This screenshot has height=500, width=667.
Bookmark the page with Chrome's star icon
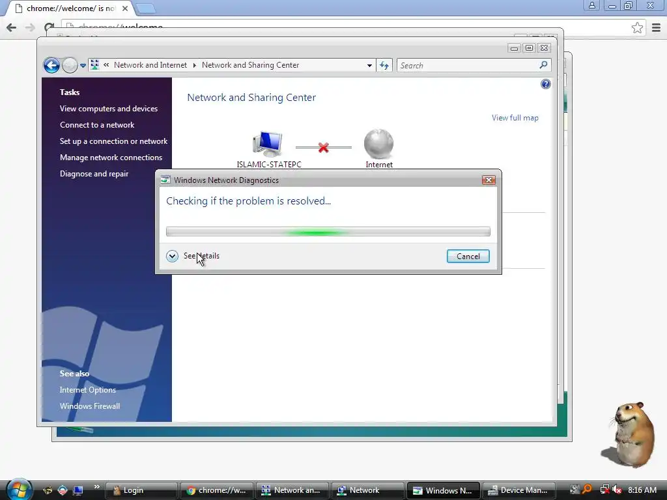pyautogui.click(x=637, y=28)
